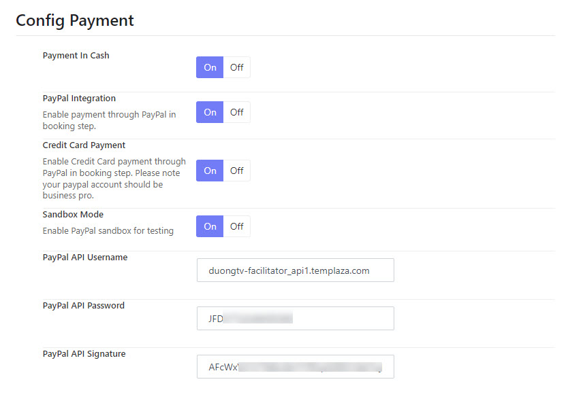Turn Payment In Cash on
The height and width of the screenshot is (405, 568).
210,67
